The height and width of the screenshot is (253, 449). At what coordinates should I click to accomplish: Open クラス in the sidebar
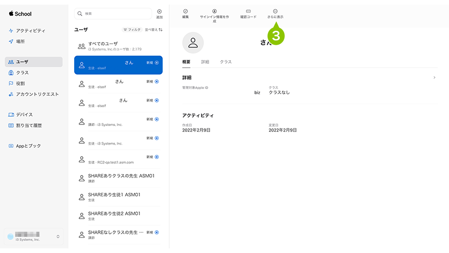19,72
